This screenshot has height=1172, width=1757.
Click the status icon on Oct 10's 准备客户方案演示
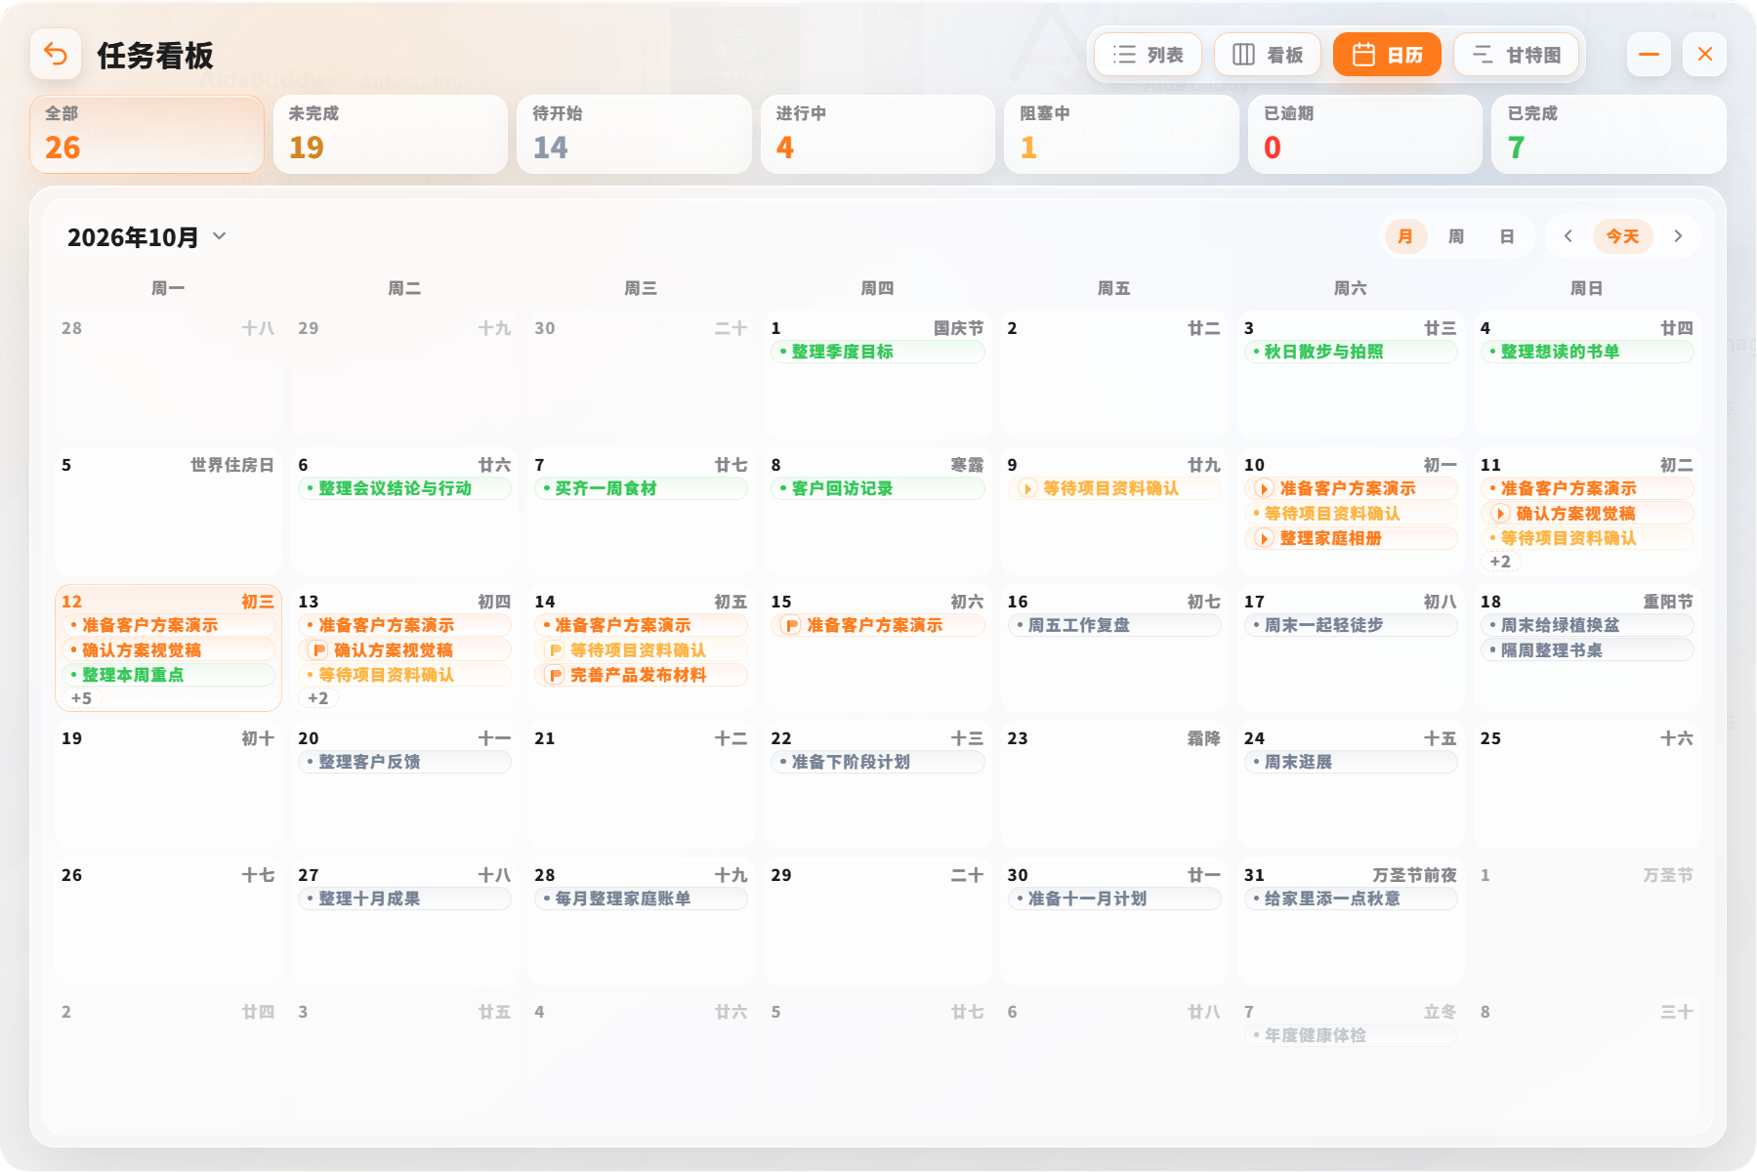[1264, 488]
